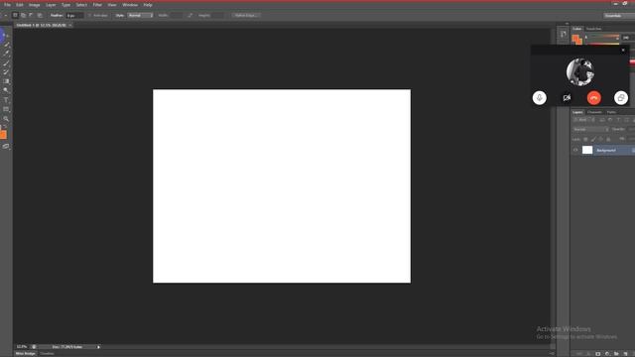Switch to the Channels tab
Screen dimensions: 635x357
point(594,112)
